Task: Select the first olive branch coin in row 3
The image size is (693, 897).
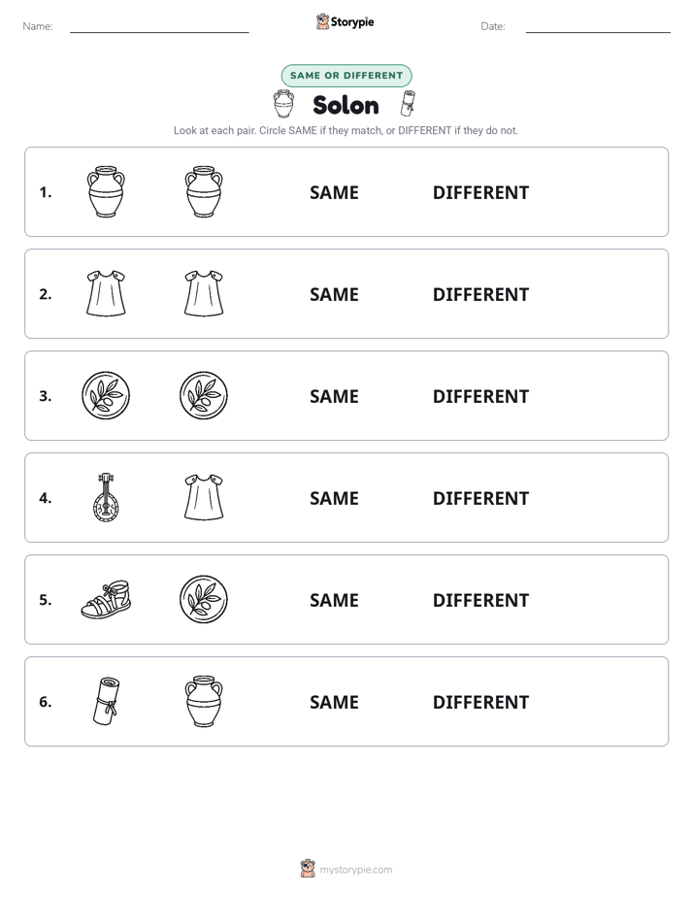Action: (x=106, y=395)
